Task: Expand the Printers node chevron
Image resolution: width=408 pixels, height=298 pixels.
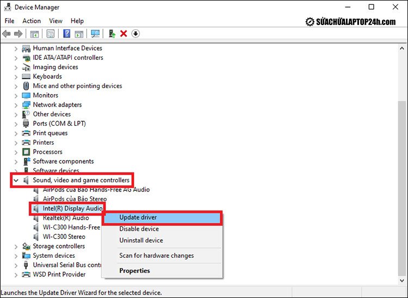Action: 16,143
